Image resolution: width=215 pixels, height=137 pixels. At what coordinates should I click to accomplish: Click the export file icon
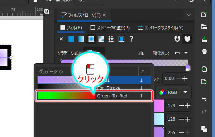204,82
